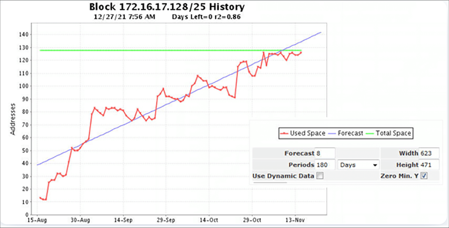Click the Addresses y-axis label

[x=13, y=119]
